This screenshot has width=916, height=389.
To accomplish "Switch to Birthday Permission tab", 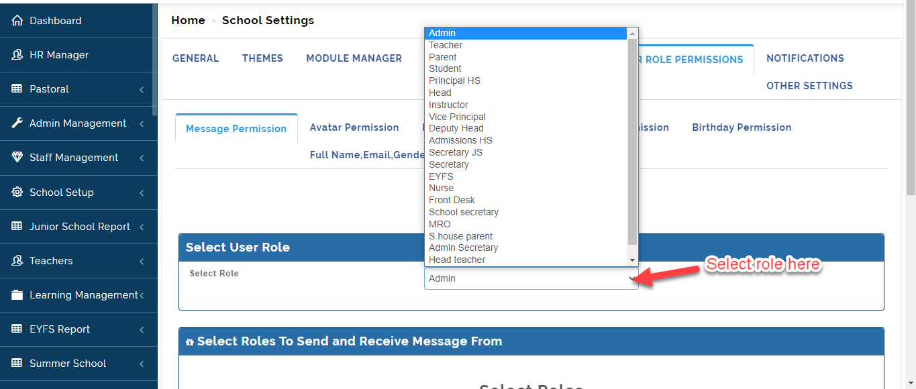I will coord(742,127).
